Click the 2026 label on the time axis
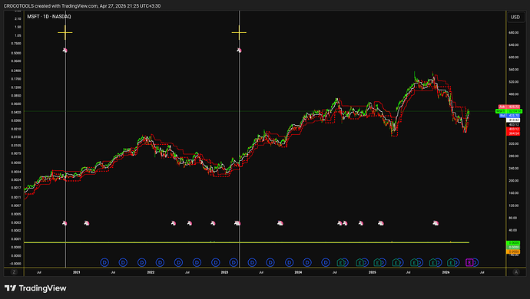The height and width of the screenshot is (299, 530). pos(446,272)
